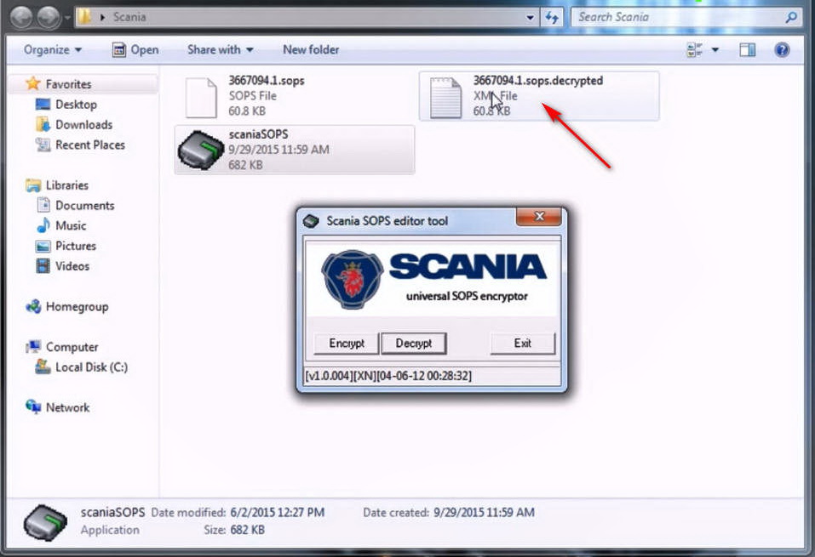The height and width of the screenshot is (557, 815).
Task: Click the Local Disk (C:) drive icon
Action: pos(43,367)
